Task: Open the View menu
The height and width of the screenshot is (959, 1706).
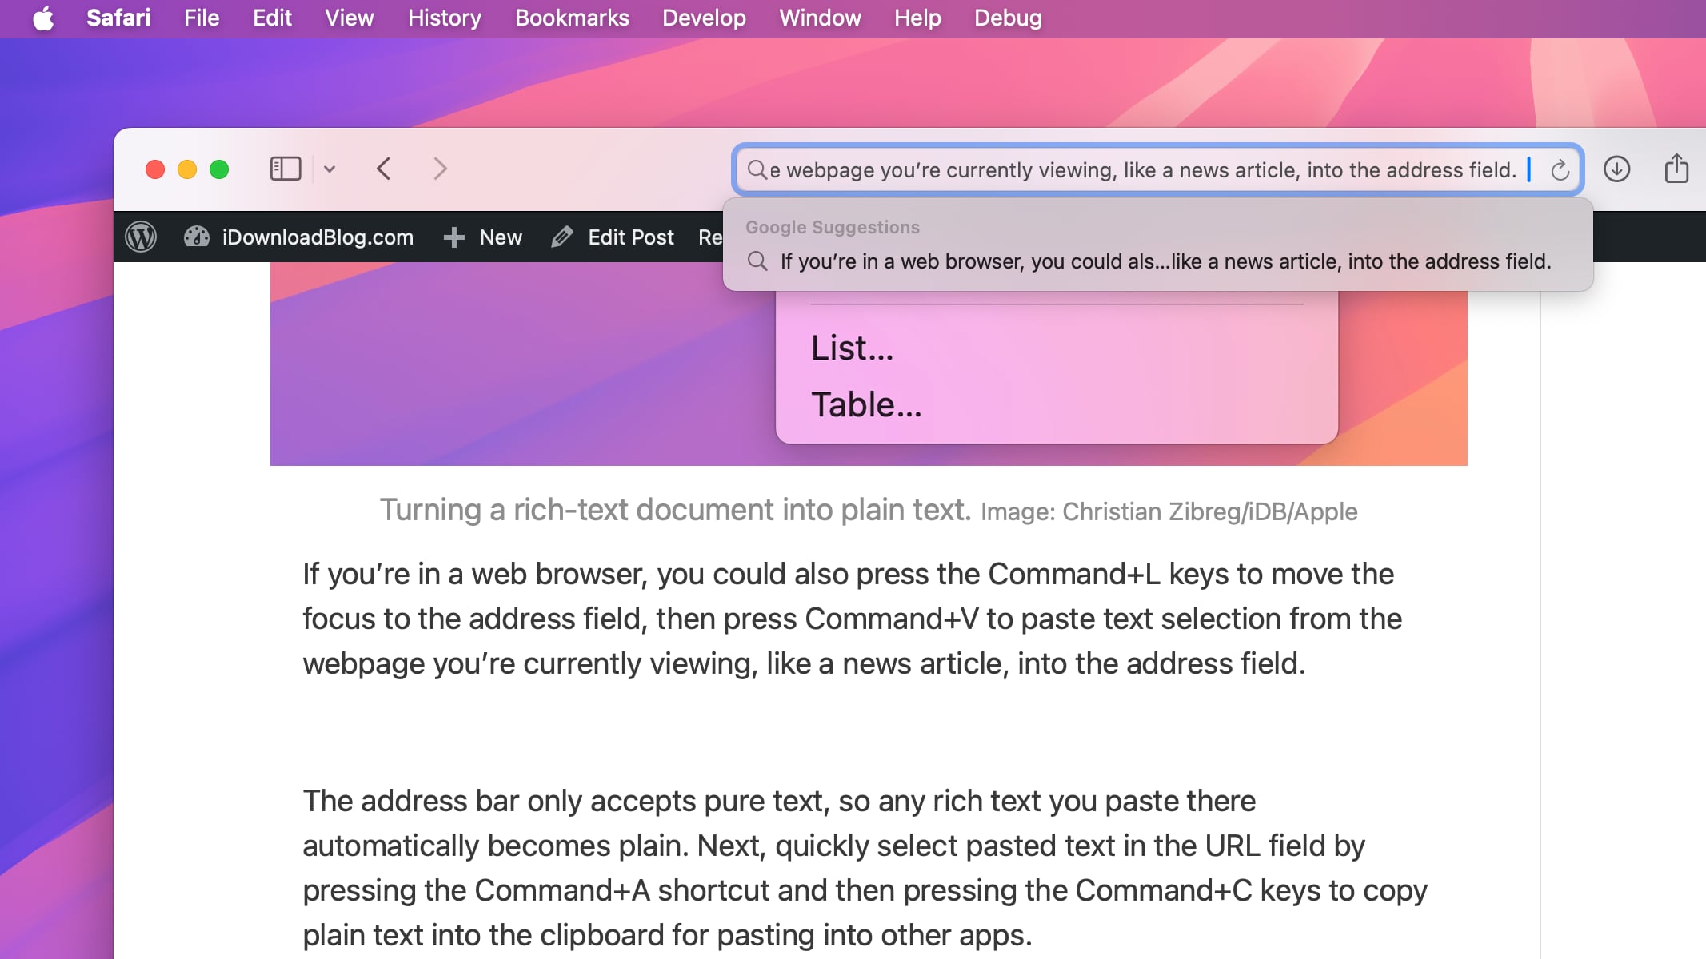Action: point(349,18)
